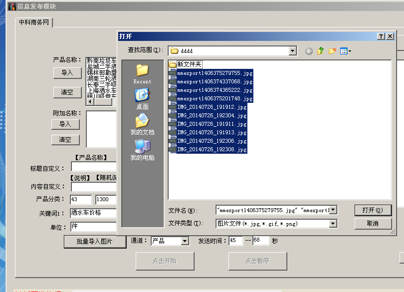
Task: Switch to the 中科商务网 tab
Action: pyautogui.click(x=34, y=22)
